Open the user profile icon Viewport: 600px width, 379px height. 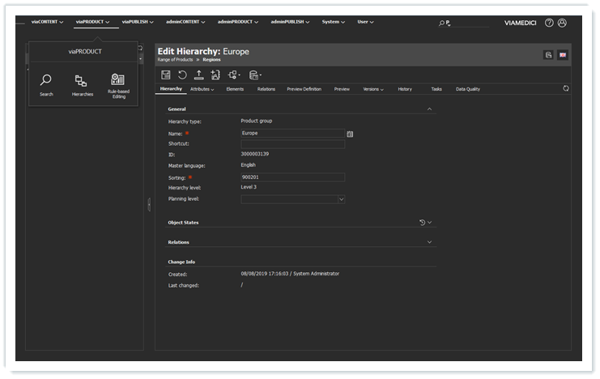click(x=563, y=23)
